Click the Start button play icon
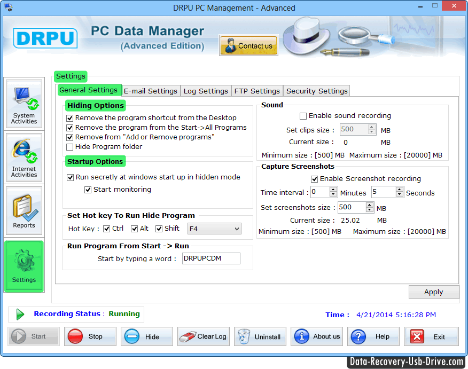 point(19,336)
